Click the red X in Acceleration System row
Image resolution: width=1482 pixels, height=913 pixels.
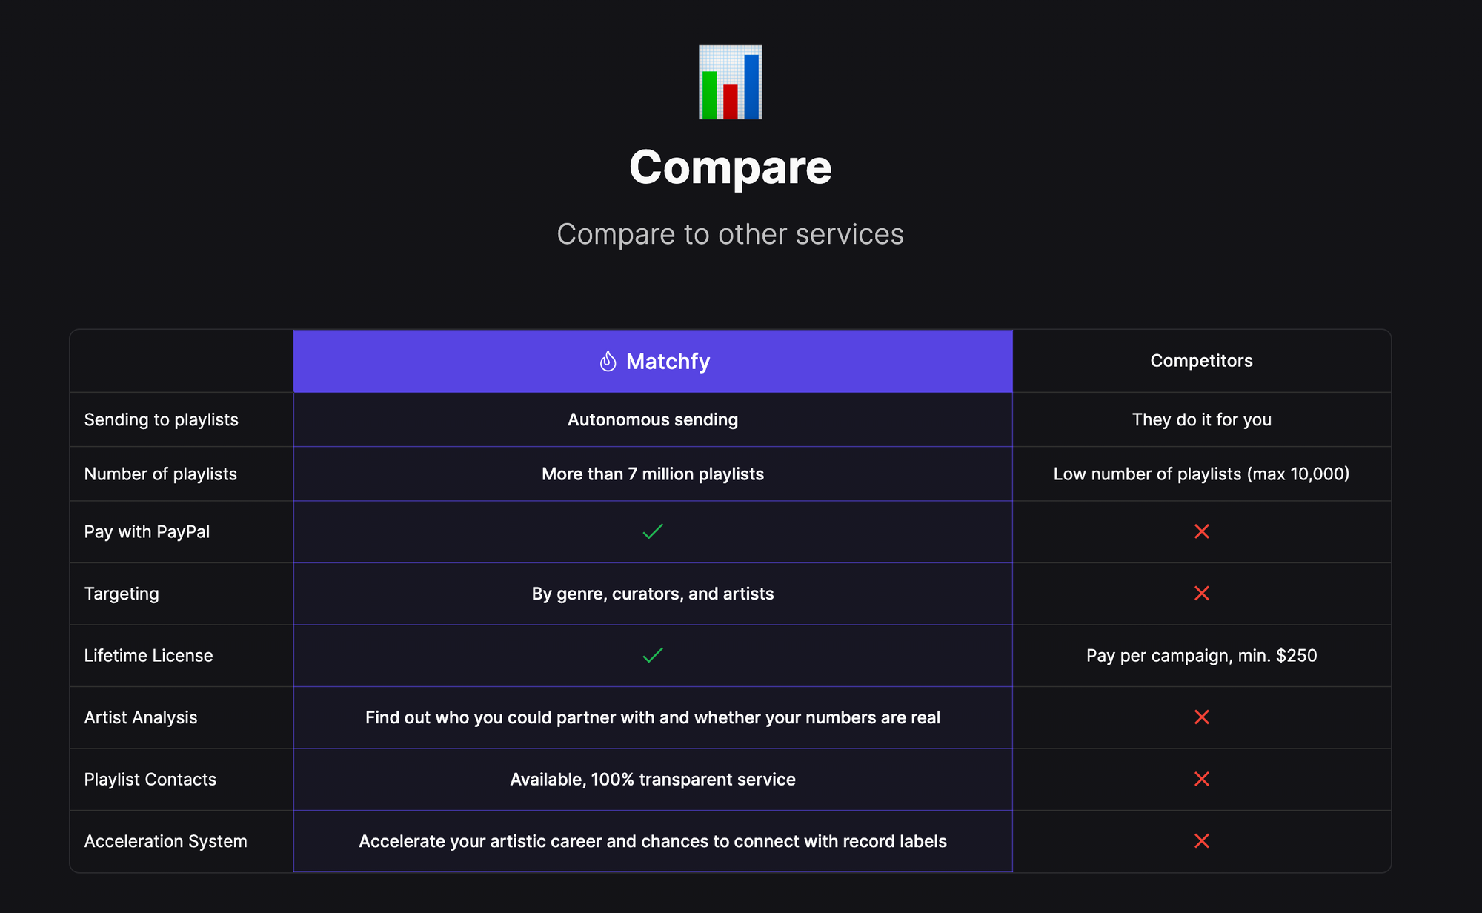pyautogui.click(x=1202, y=840)
